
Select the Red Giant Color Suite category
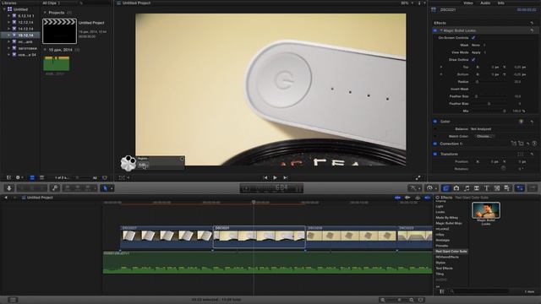coord(451,252)
